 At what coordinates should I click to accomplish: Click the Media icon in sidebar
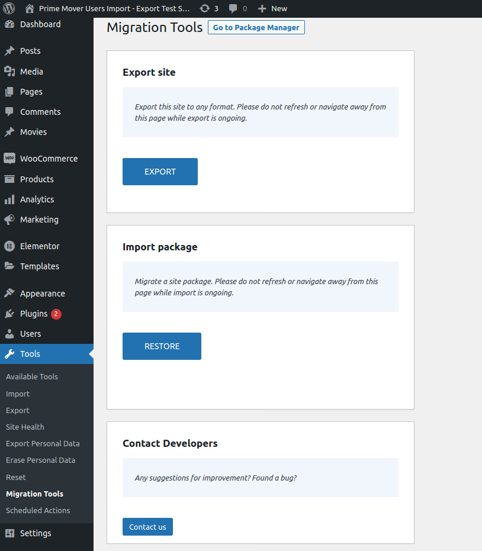[x=9, y=72]
